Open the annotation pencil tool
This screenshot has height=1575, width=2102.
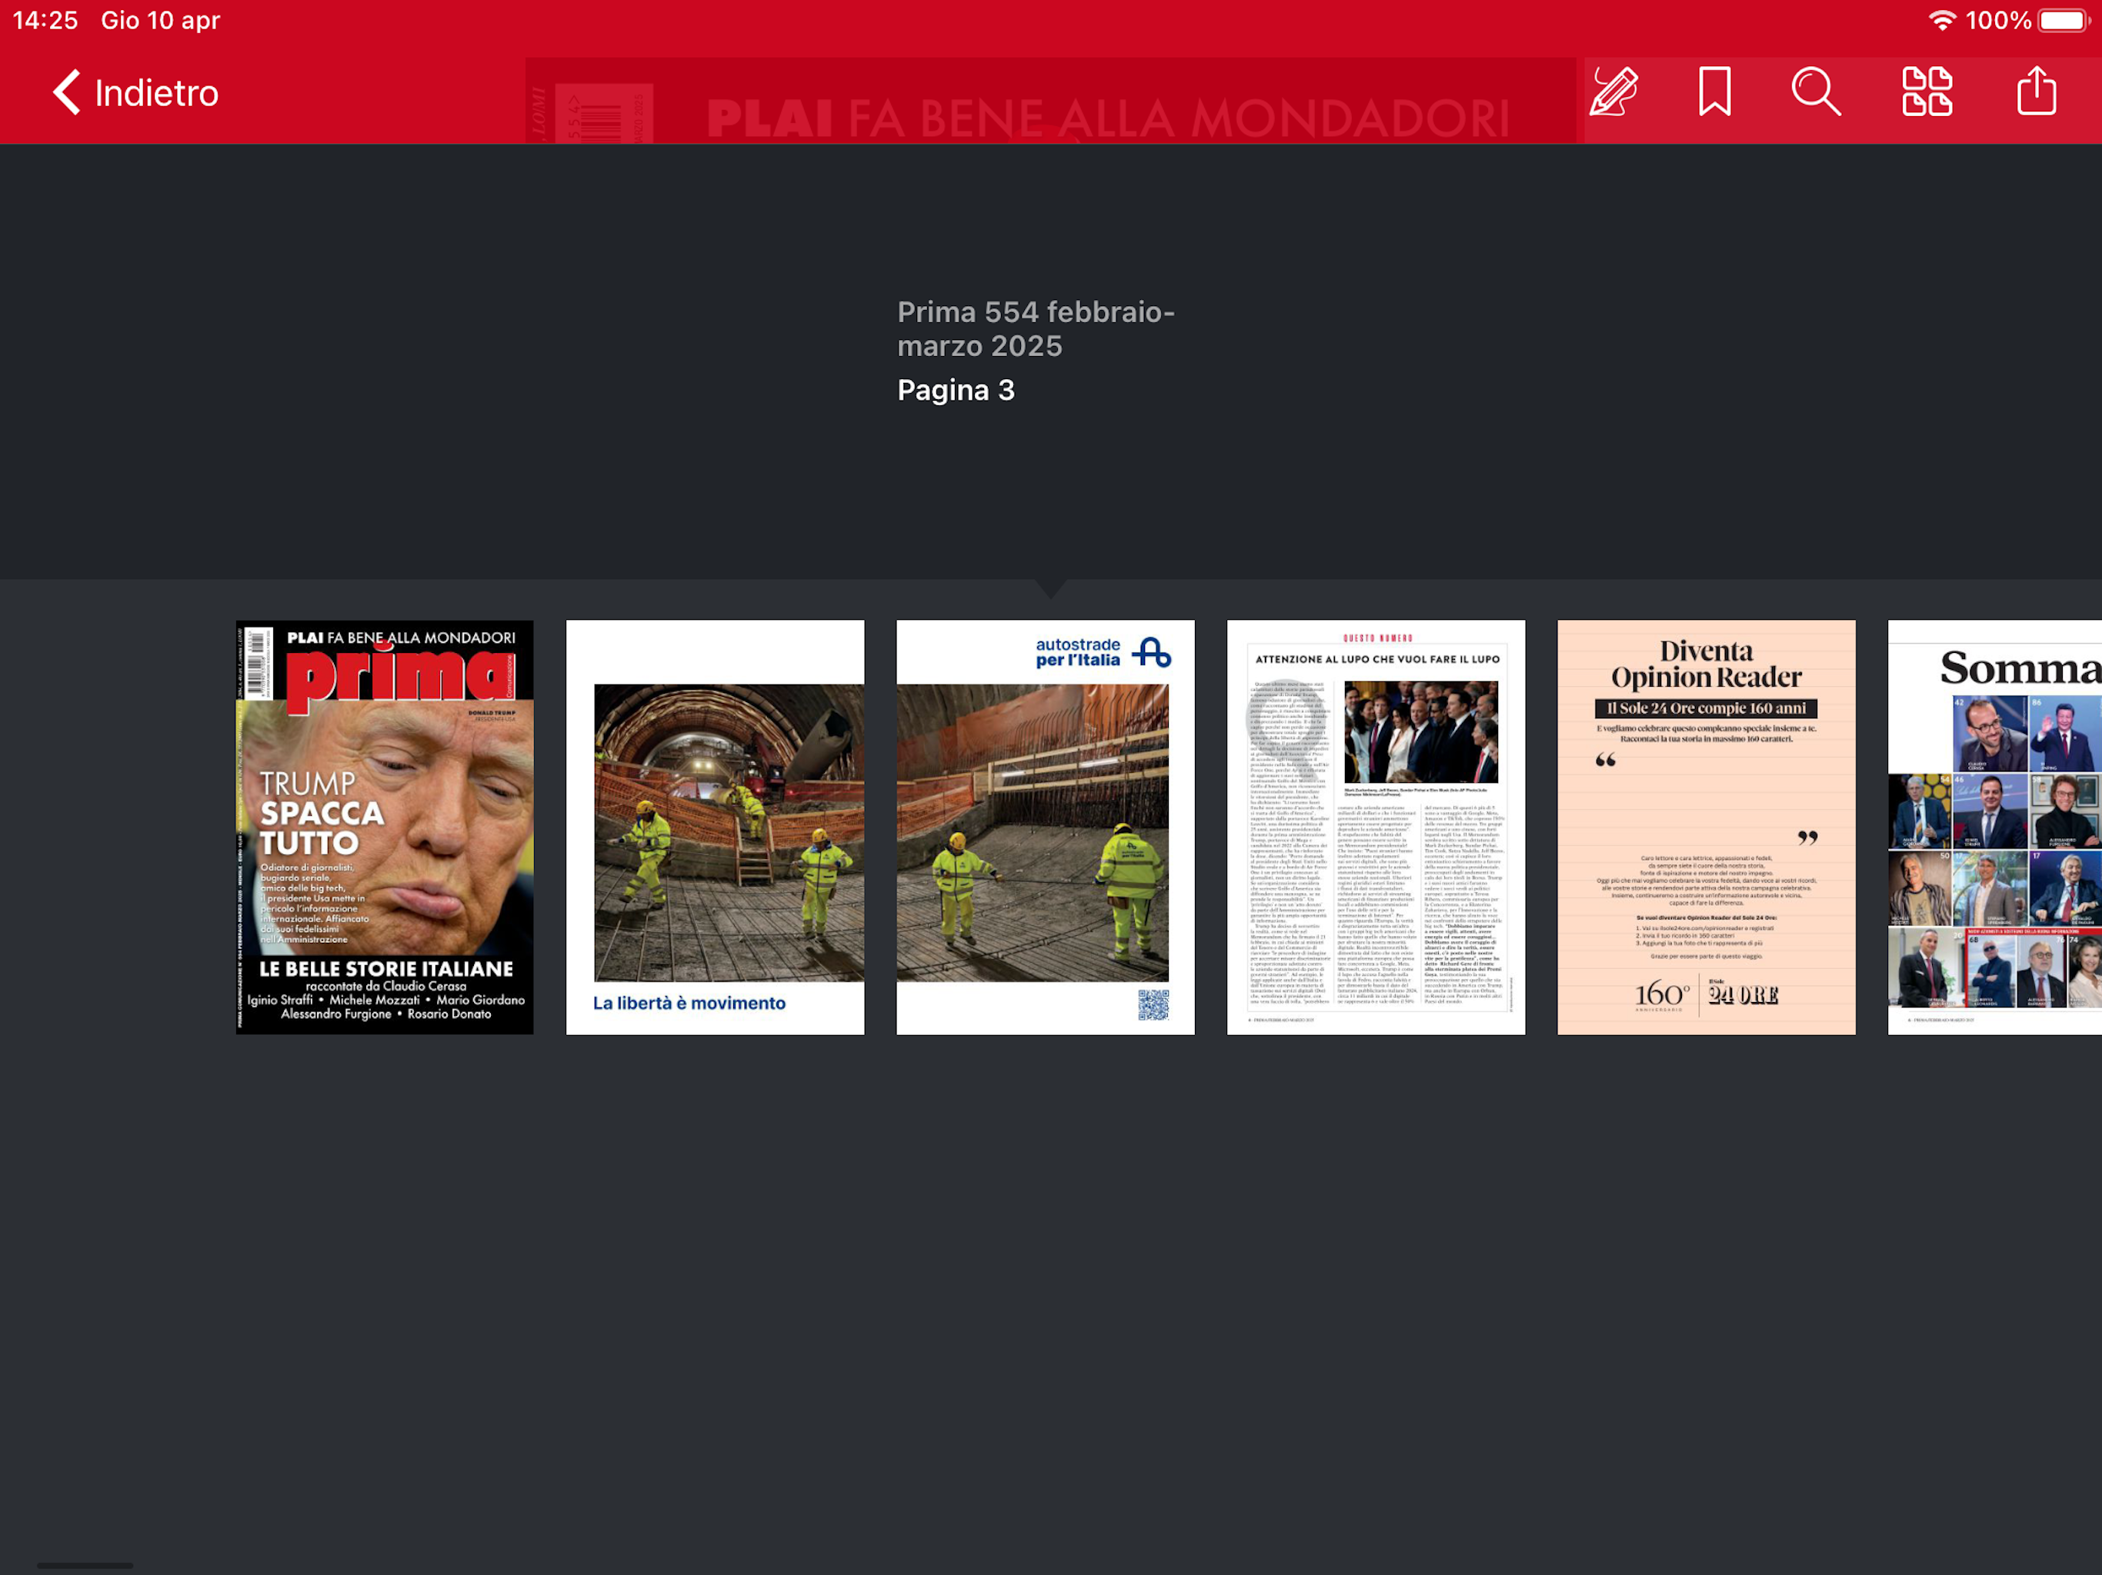point(1613,92)
